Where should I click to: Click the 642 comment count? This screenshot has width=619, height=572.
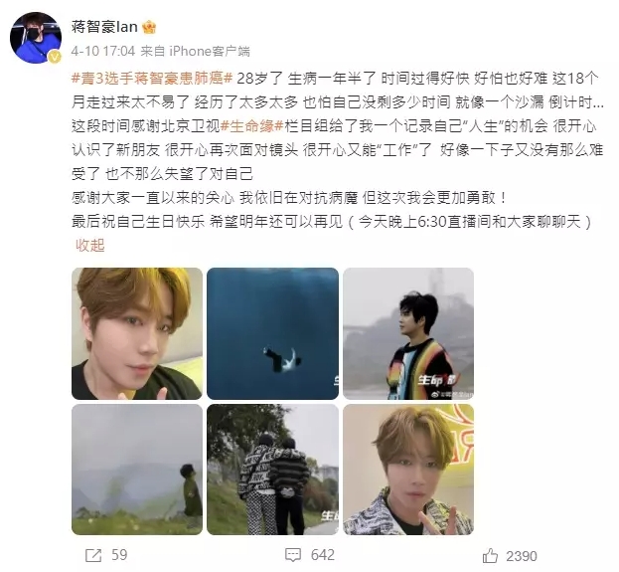(323, 555)
